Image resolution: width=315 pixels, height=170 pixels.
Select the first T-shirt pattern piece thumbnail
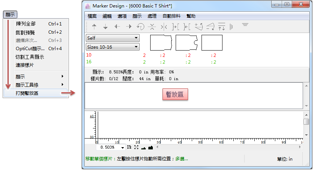pos(161,43)
